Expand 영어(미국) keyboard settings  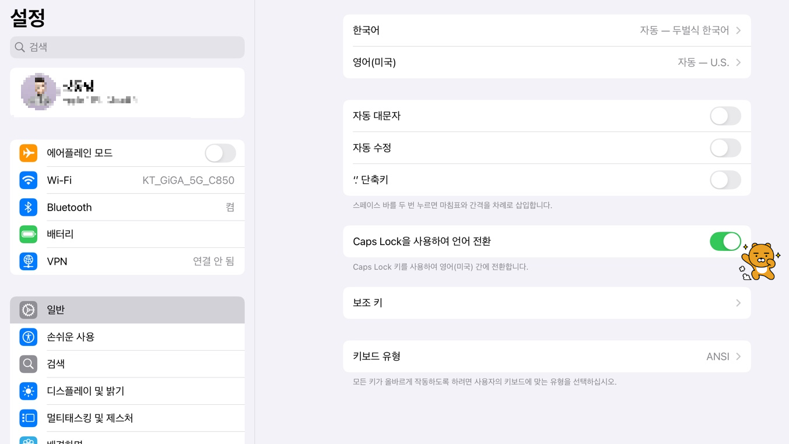tap(546, 62)
